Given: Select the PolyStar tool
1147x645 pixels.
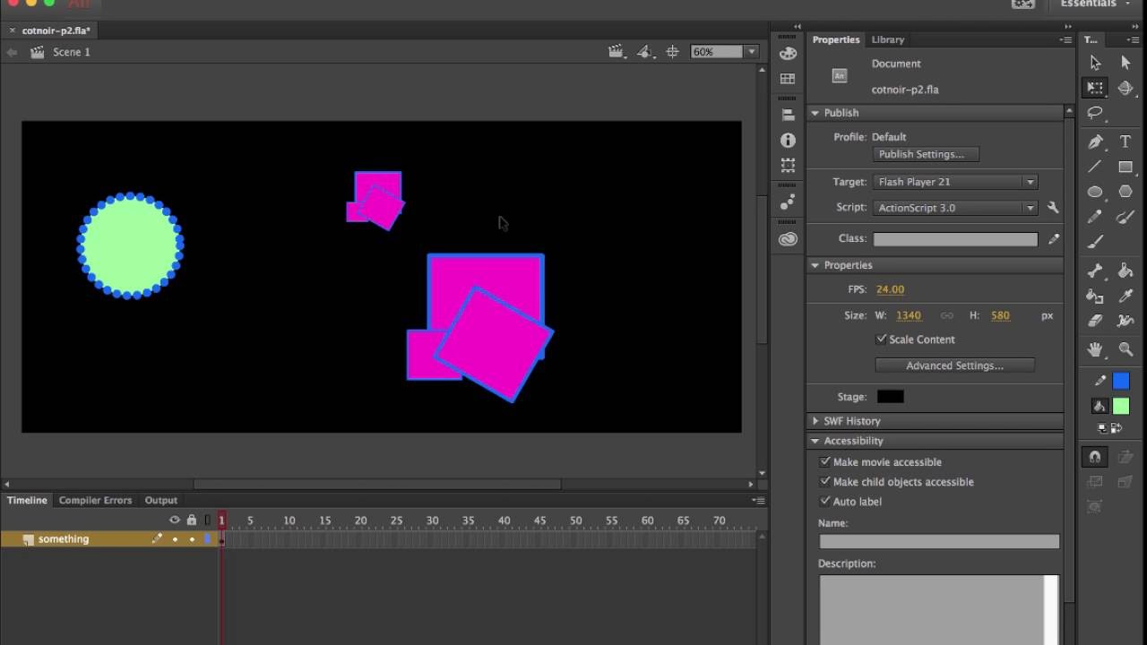Looking at the screenshot, I should coord(1125,192).
